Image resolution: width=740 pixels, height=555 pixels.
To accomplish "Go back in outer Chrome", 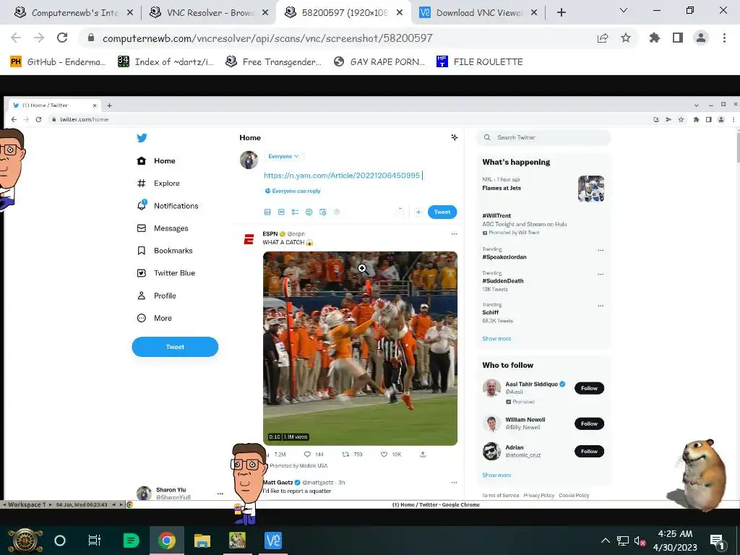I will point(16,38).
